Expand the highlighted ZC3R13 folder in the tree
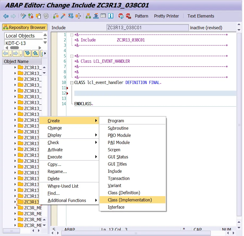Image resolution: width=244 pixels, height=236 pixels. coord(15,202)
